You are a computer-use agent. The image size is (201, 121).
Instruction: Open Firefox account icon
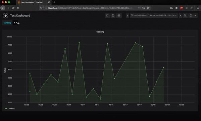(x=177, y=8)
